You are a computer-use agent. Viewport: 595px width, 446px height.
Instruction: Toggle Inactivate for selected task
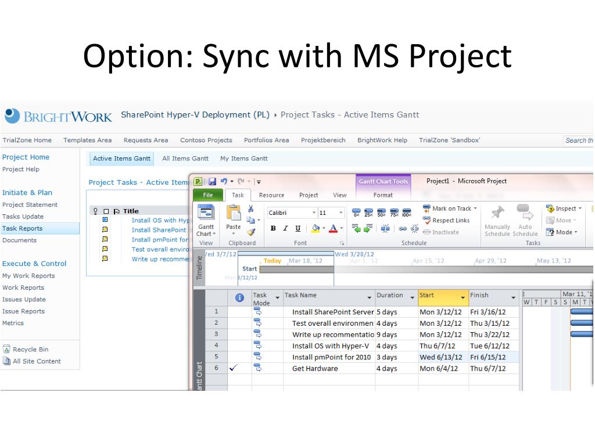click(x=440, y=232)
